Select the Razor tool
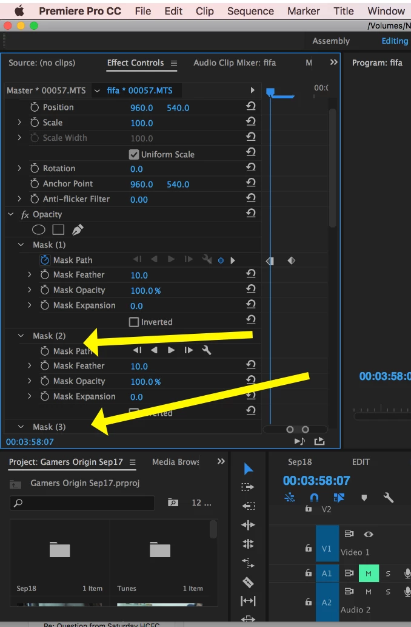411x627 pixels. (x=248, y=582)
